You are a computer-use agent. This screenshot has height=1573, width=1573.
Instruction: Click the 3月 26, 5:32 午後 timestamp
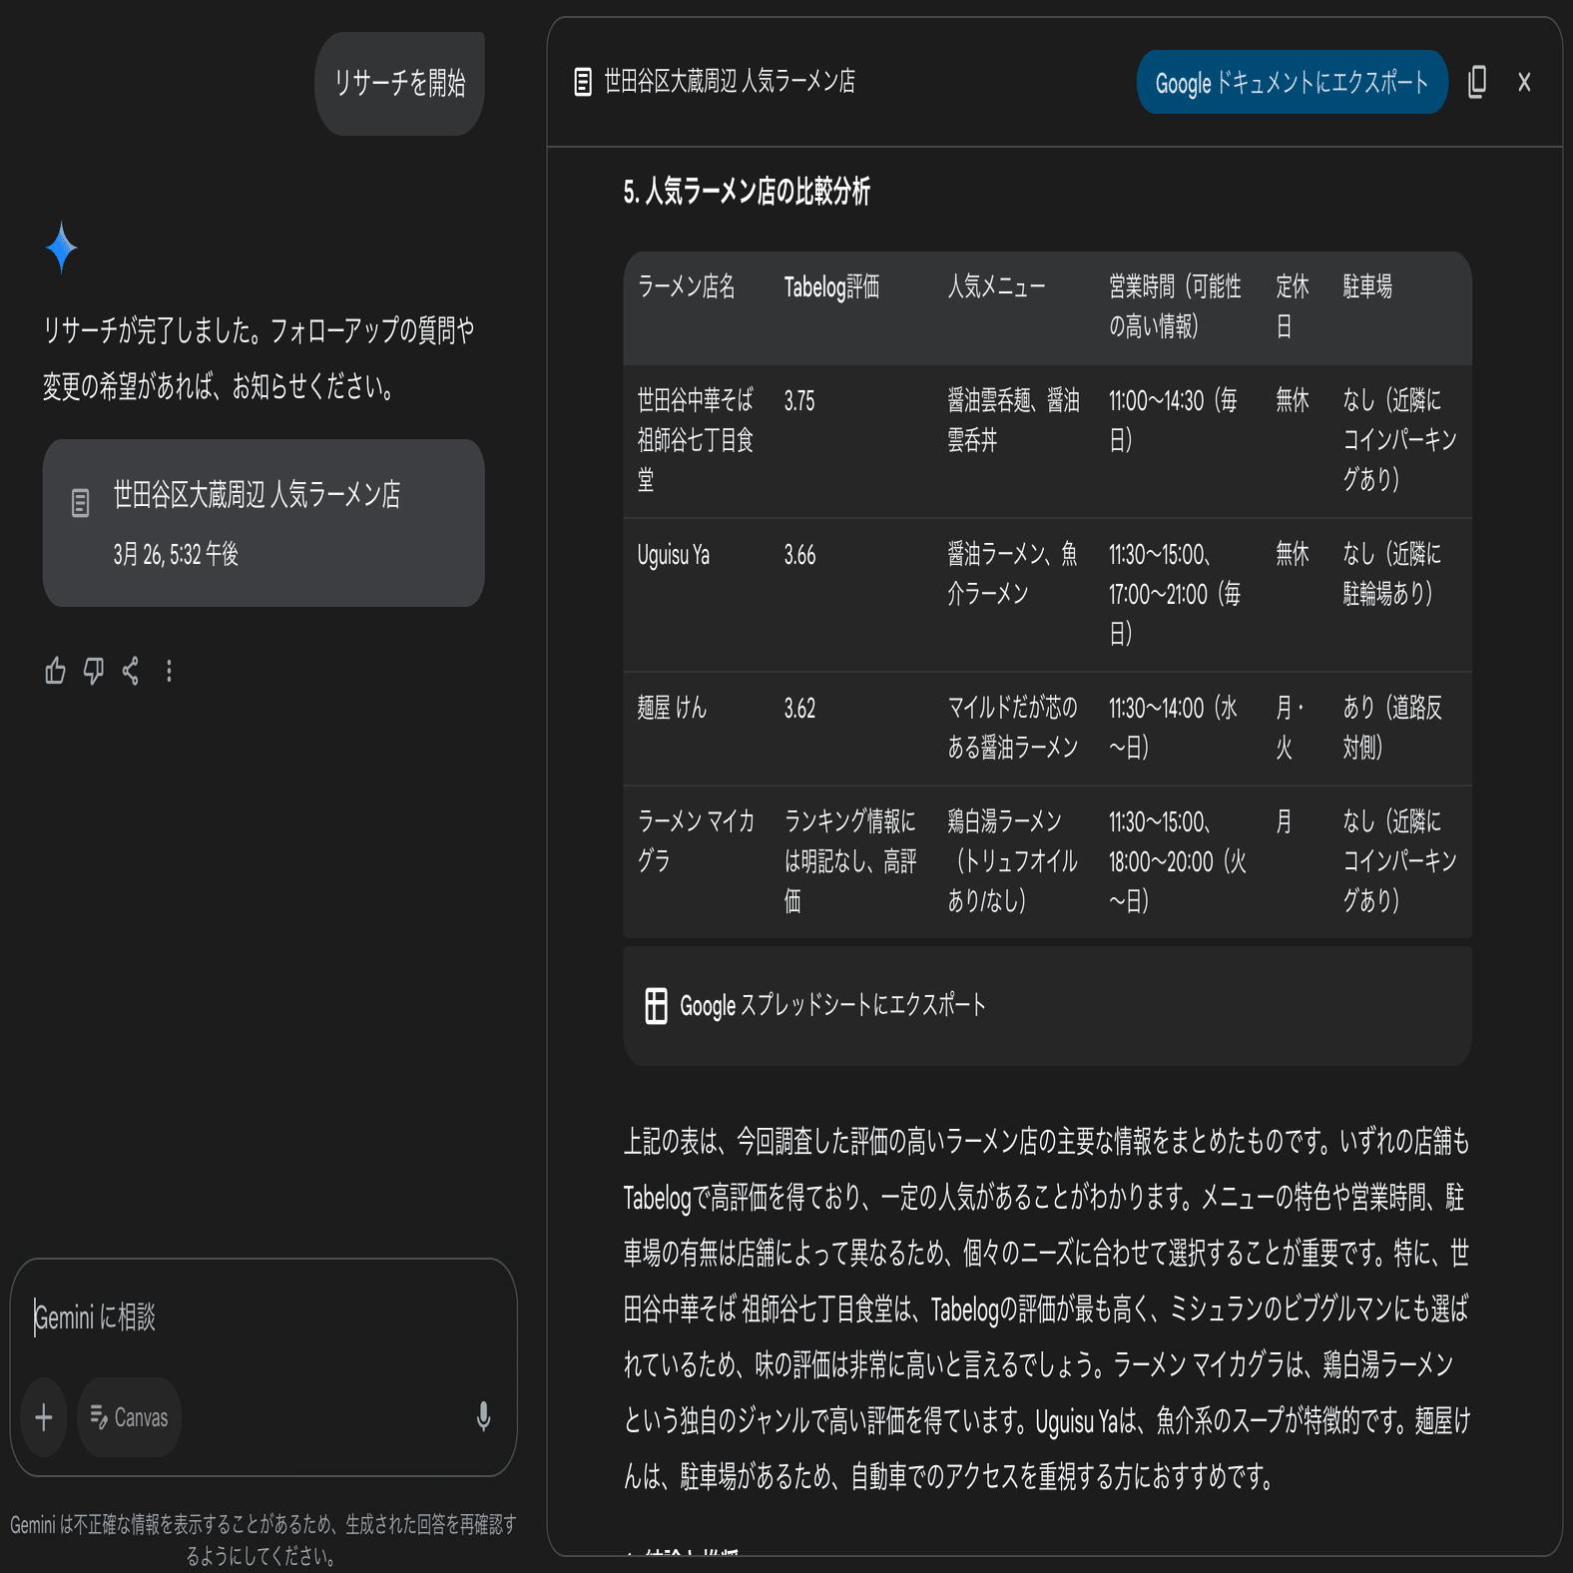pyautogui.click(x=176, y=554)
